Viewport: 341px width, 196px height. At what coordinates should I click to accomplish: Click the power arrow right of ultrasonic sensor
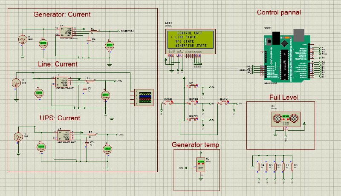pyautogui.click(x=304, y=124)
